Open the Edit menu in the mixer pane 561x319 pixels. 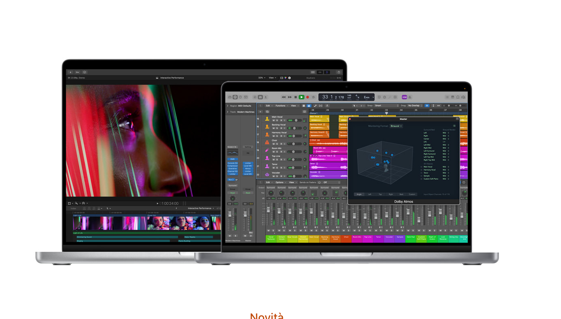[x=268, y=182]
